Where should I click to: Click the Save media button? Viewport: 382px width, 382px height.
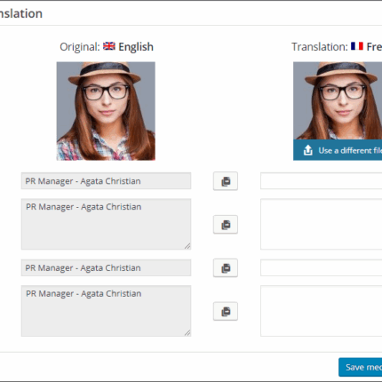tap(361, 367)
